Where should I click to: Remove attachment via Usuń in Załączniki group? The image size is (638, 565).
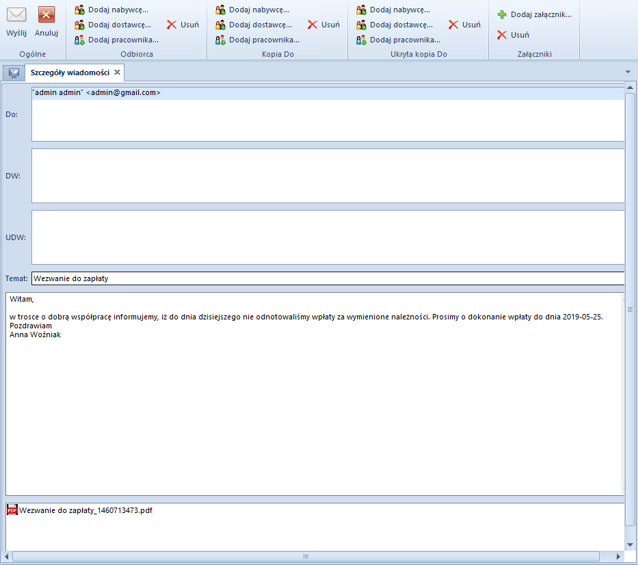[513, 35]
